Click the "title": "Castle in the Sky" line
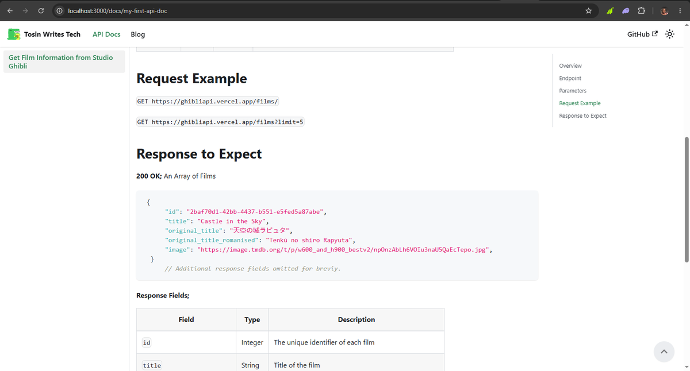Image resolution: width=690 pixels, height=371 pixels. (x=217, y=221)
